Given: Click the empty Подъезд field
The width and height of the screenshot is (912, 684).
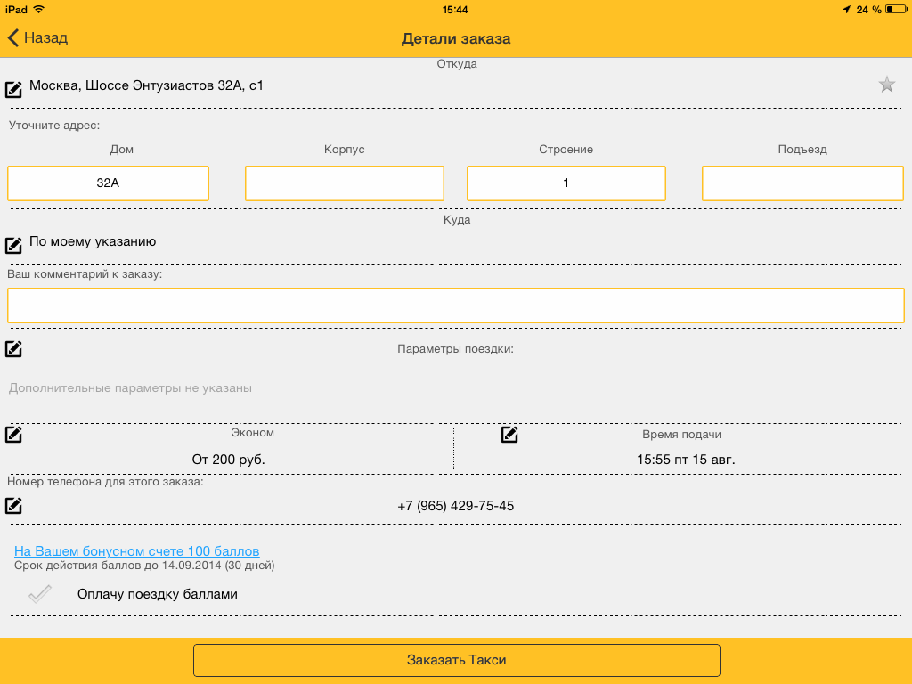Looking at the screenshot, I should 802,183.
